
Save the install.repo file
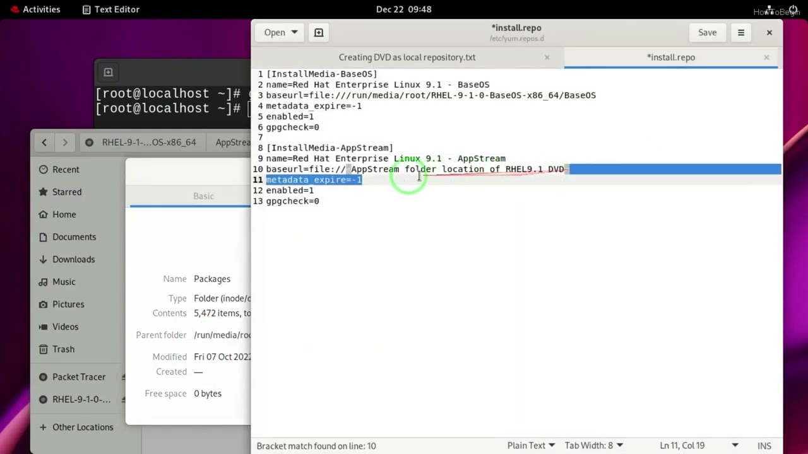[x=707, y=33]
